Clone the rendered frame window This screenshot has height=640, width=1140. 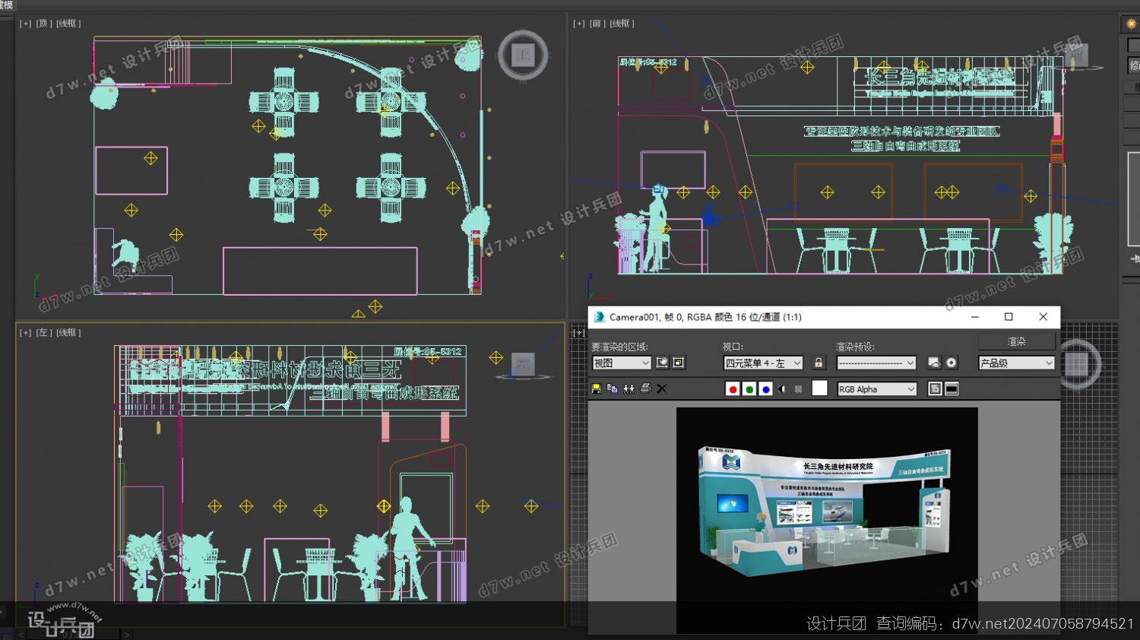coord(629,388)
